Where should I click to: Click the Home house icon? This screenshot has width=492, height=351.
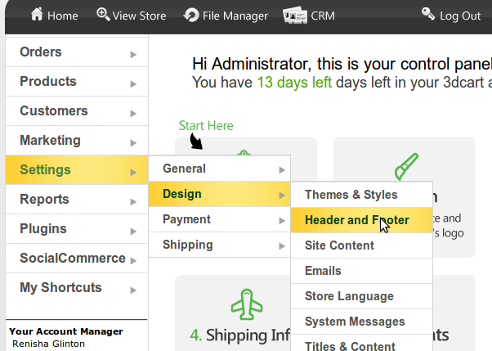pos(37,15)
